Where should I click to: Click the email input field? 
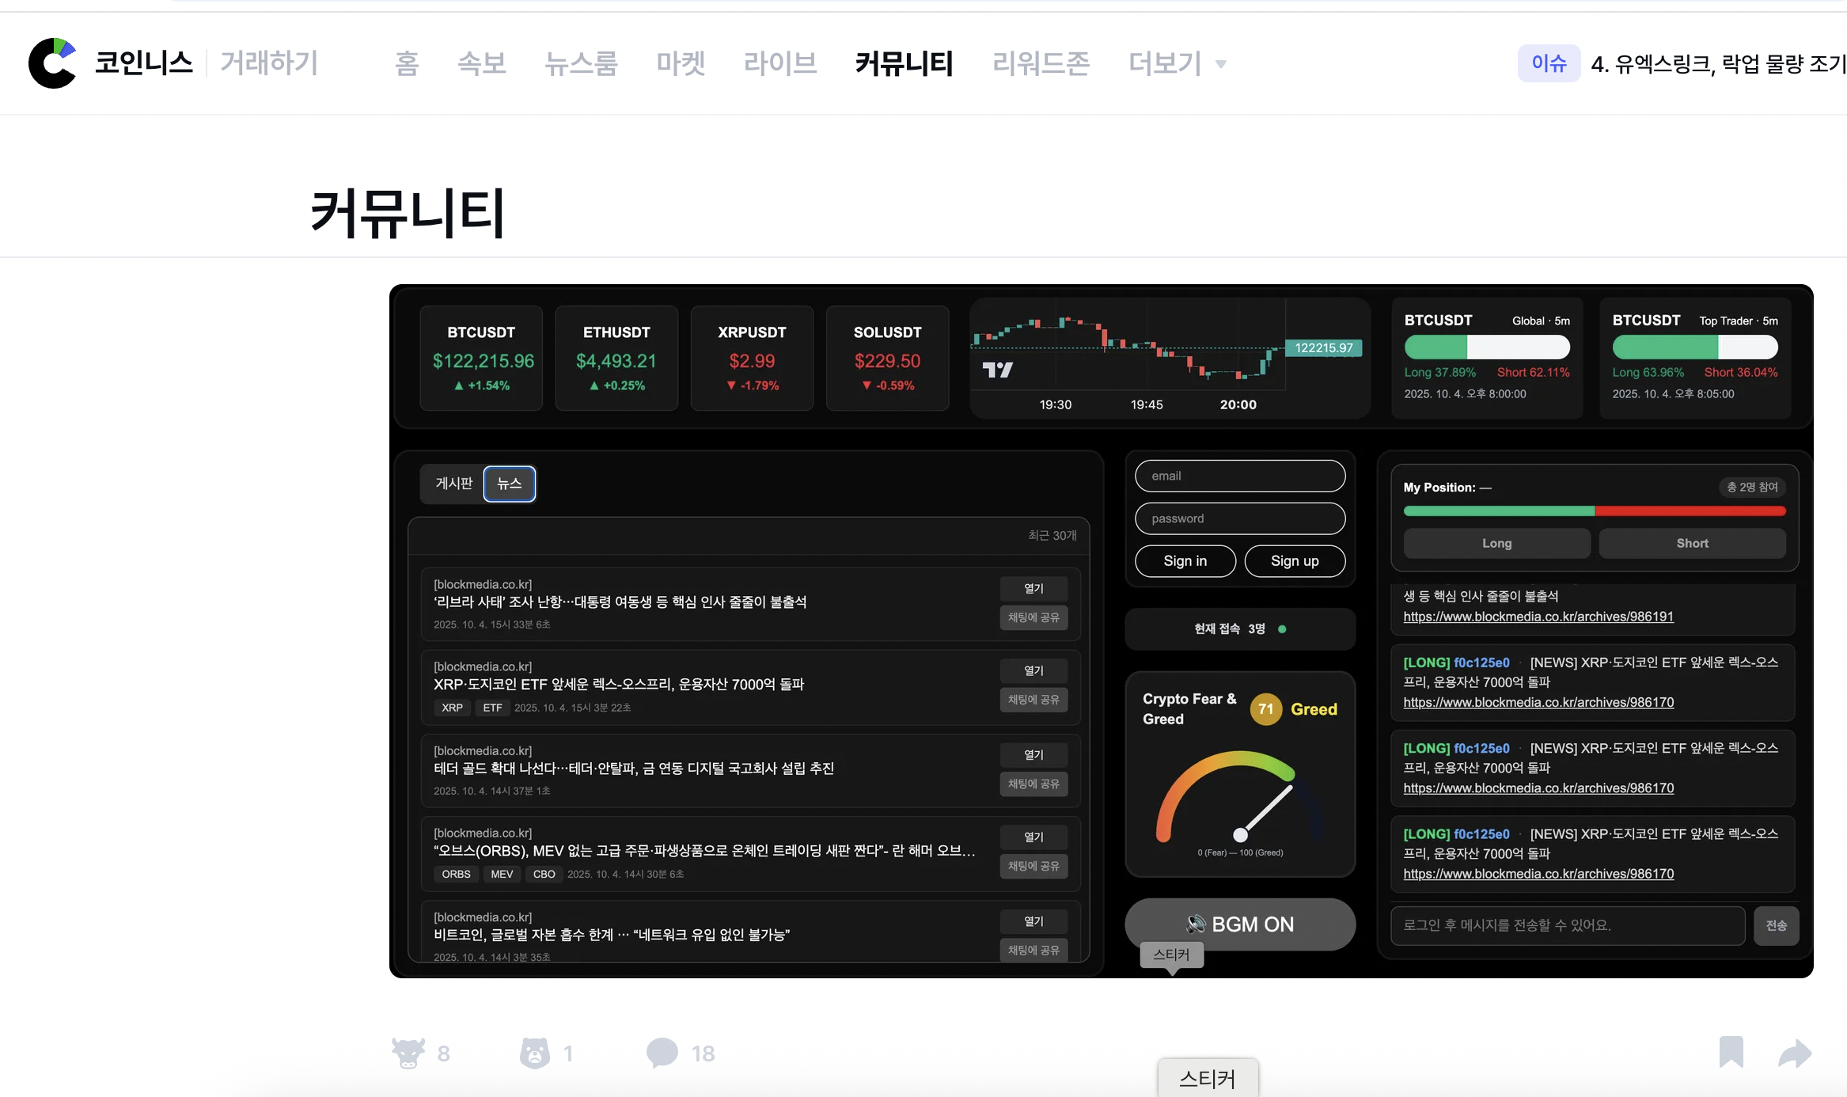click(x=1239, y=476)
